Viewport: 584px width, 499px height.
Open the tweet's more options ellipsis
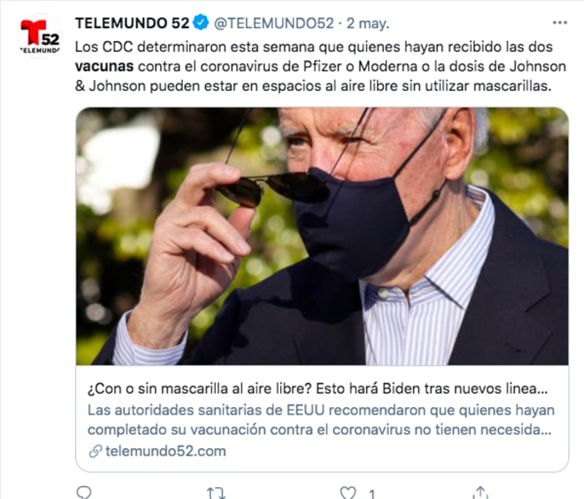pyautogui.click(x=560, y=23)
